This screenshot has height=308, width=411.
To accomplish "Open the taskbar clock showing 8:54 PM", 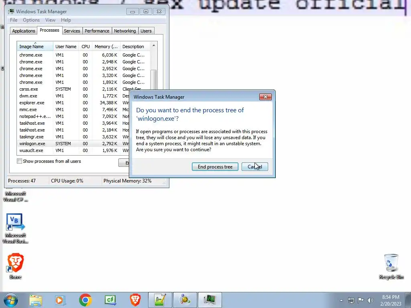I will (x=391, y=300).
